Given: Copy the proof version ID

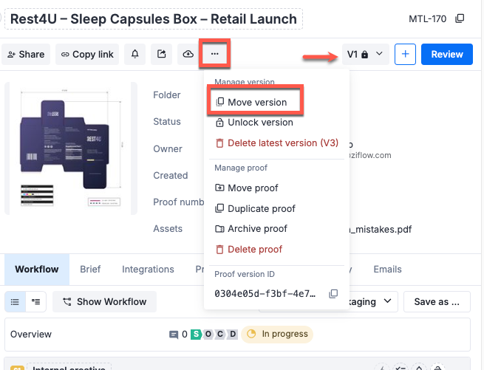Looking at the screenshot, I should pyautogui.click(x=333, y=293).
